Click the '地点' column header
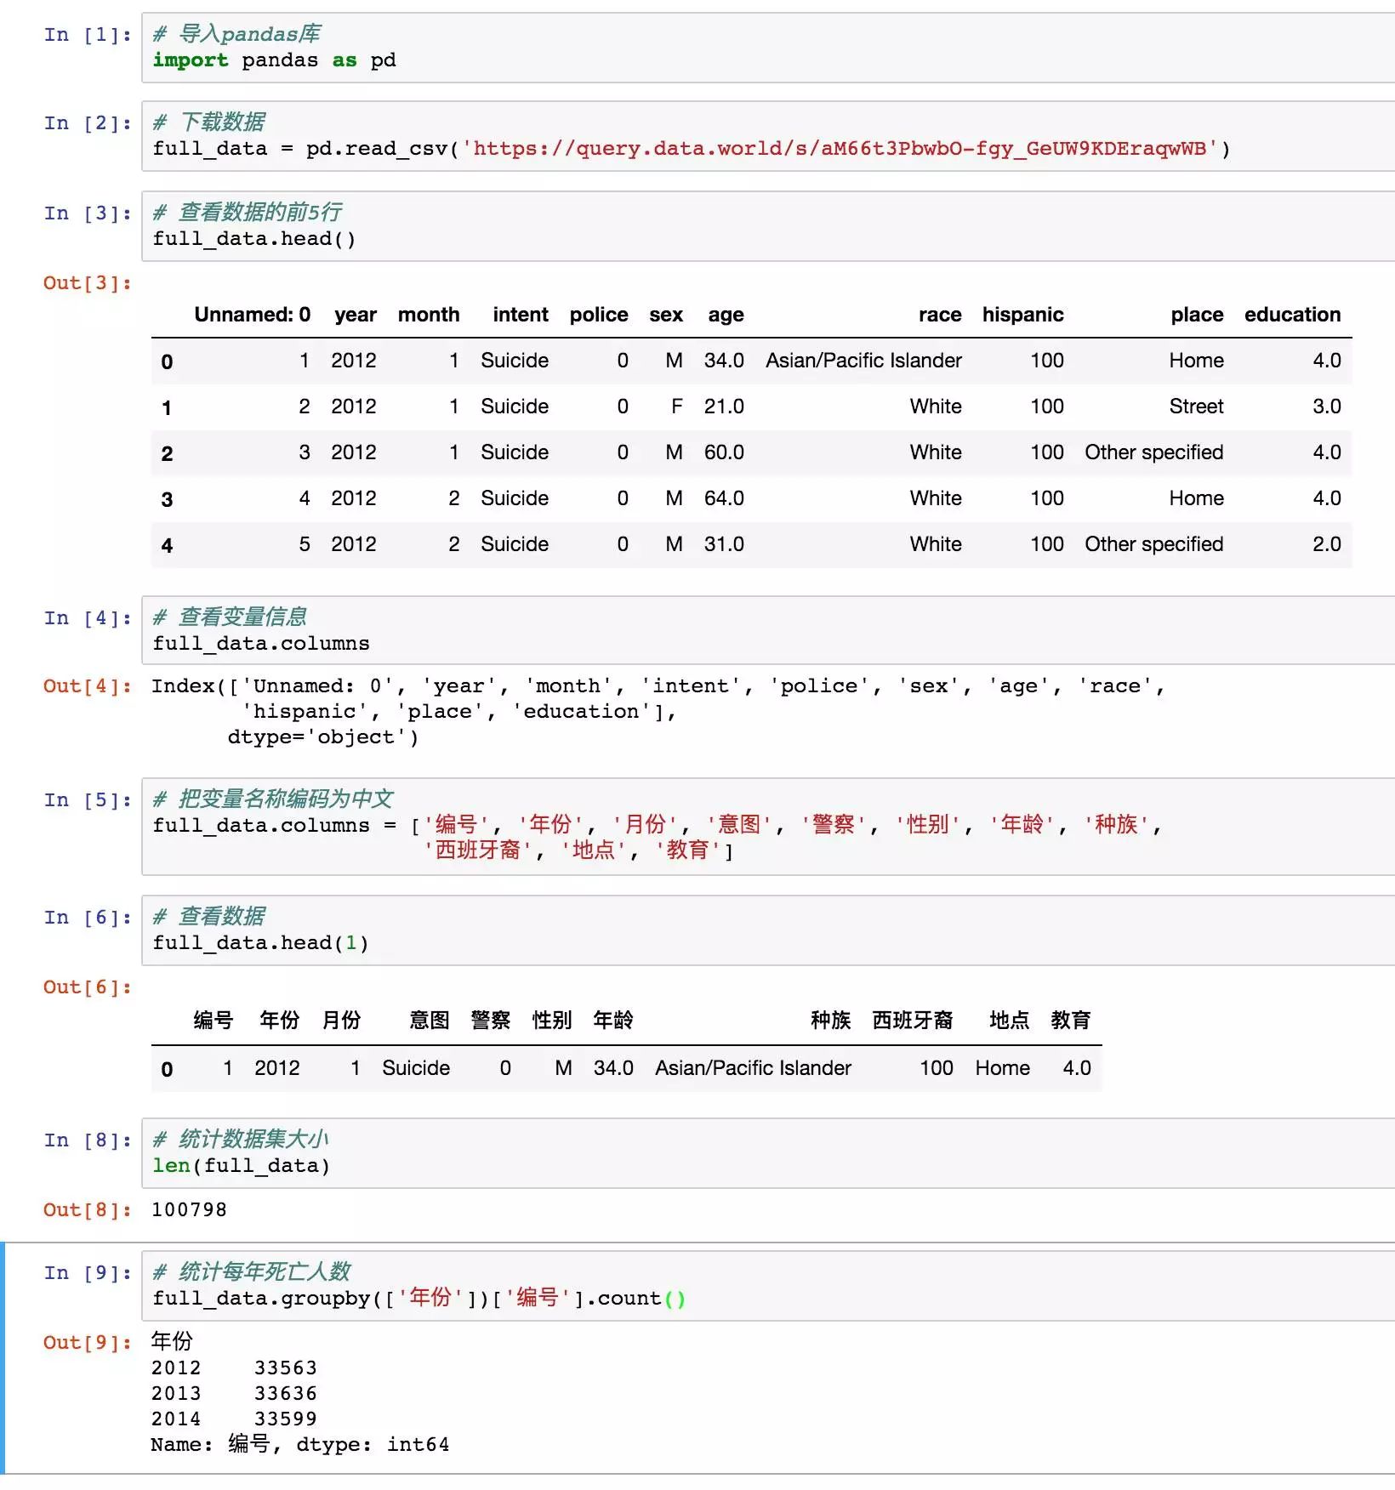Viewport: 1395px width, 1490px height. [1010, 1021]
